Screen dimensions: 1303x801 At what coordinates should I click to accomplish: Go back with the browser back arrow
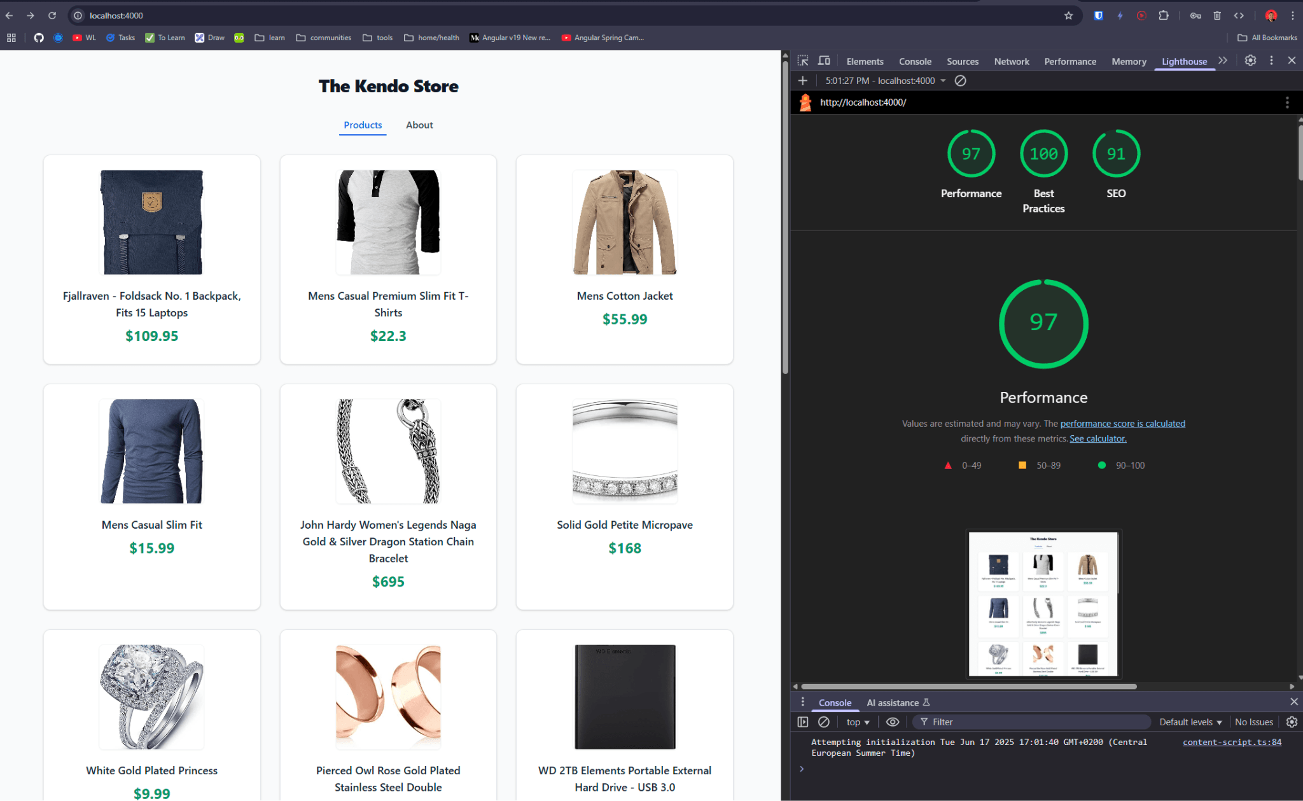10,15
